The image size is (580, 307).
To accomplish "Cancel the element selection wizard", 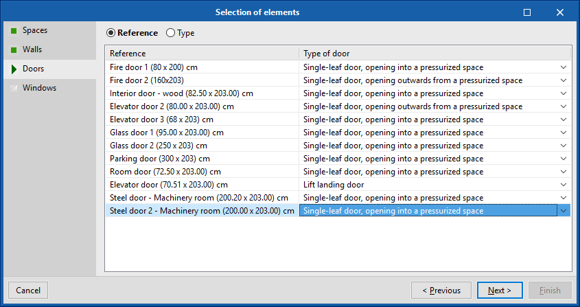I will pos(28,291).
